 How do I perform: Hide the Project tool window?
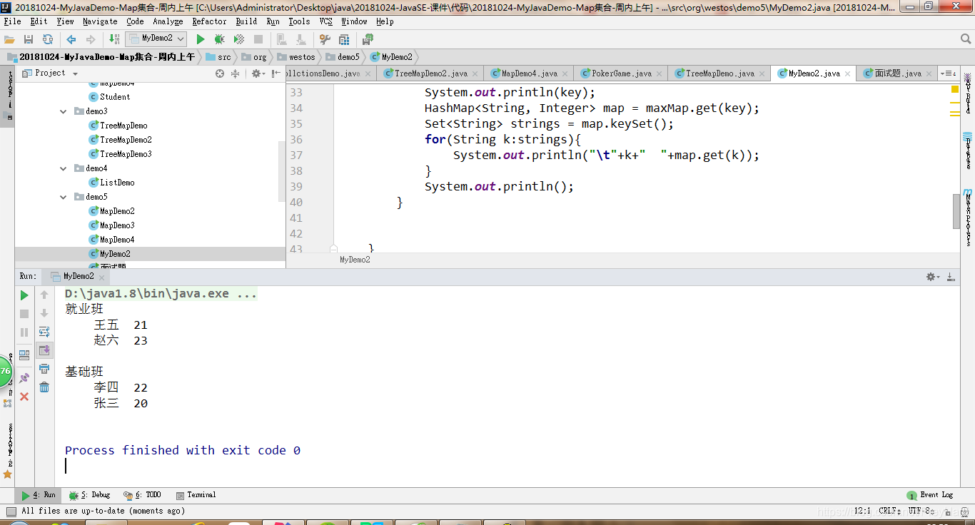[x=275, y=73]
